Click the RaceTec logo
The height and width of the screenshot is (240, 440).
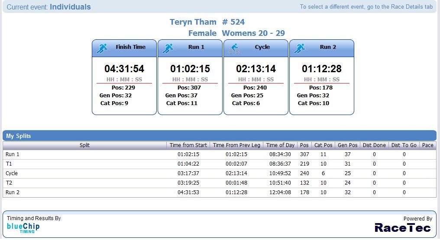pyautogui.click(x=403, y=227)
